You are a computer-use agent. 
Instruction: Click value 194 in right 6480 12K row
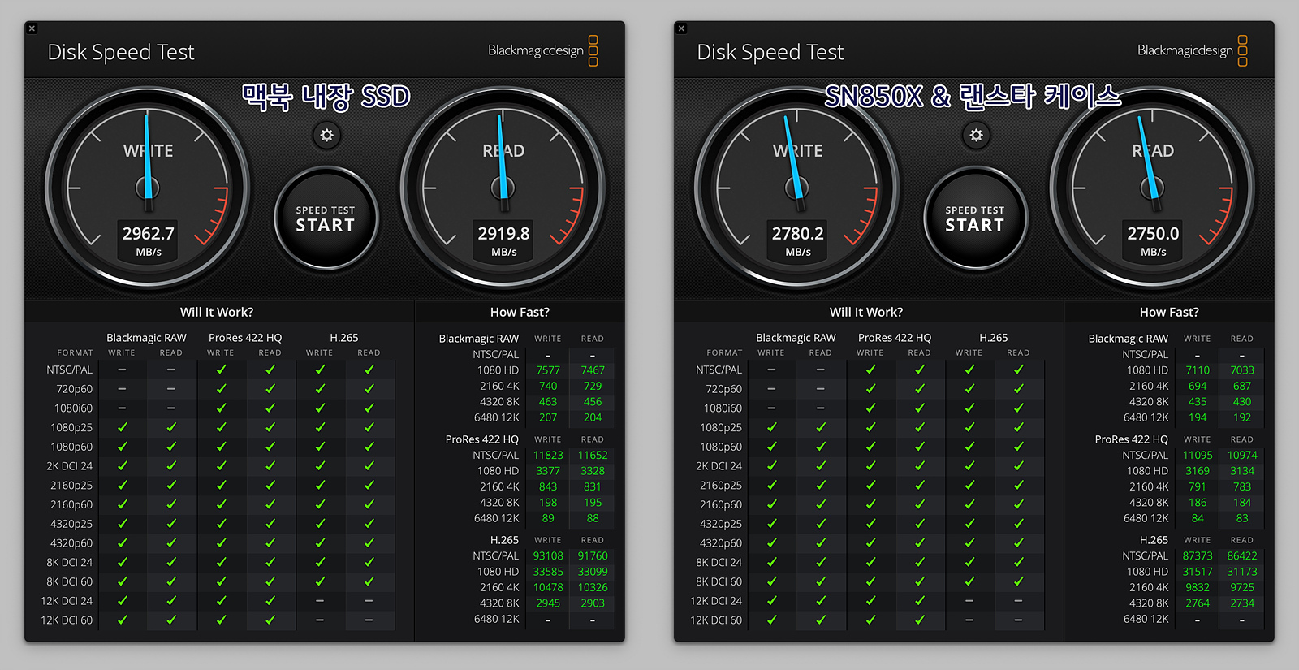1198,418
